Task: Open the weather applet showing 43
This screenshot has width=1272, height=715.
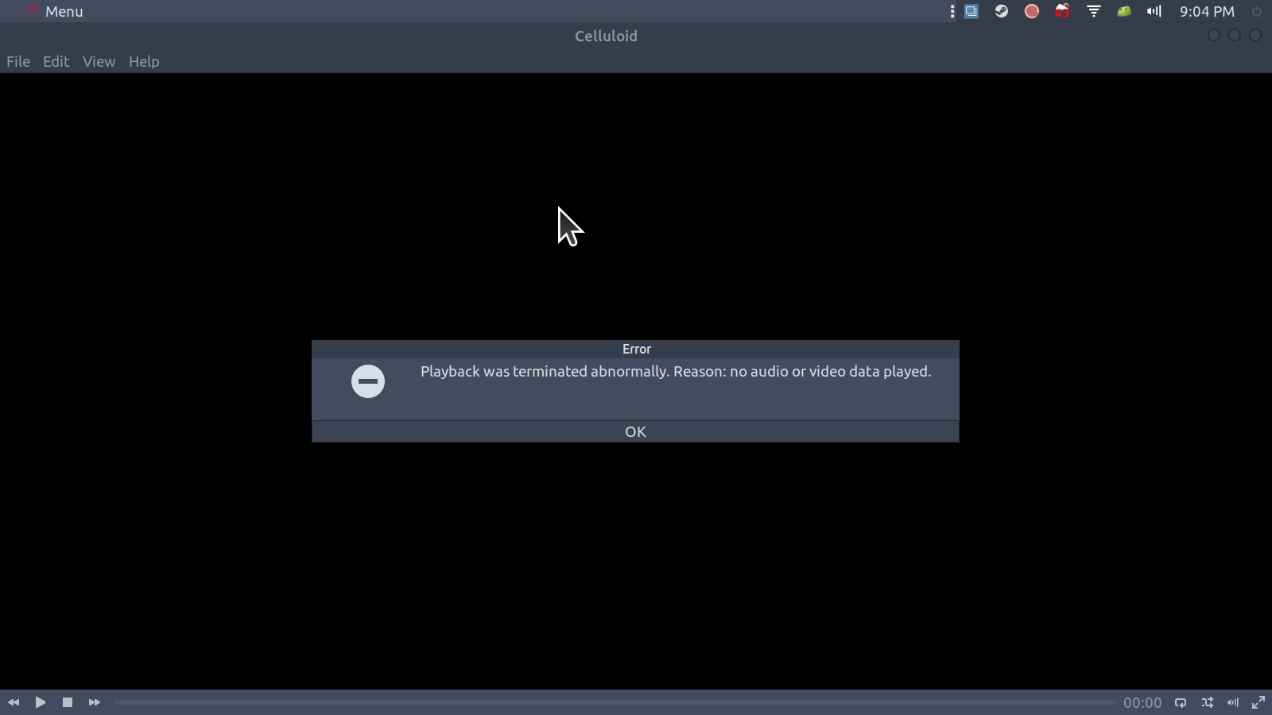Action: coord(1062,11)
